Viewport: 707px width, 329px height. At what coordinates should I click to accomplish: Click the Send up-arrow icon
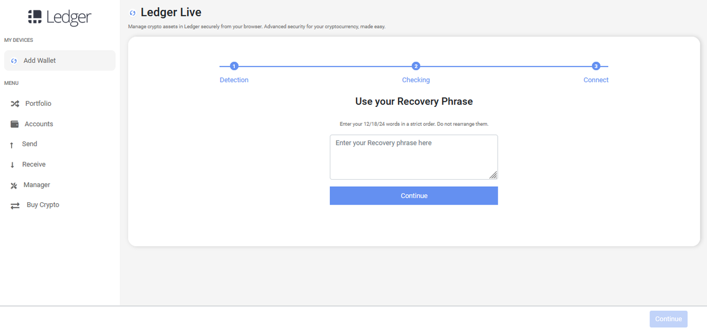pos(12,145)
